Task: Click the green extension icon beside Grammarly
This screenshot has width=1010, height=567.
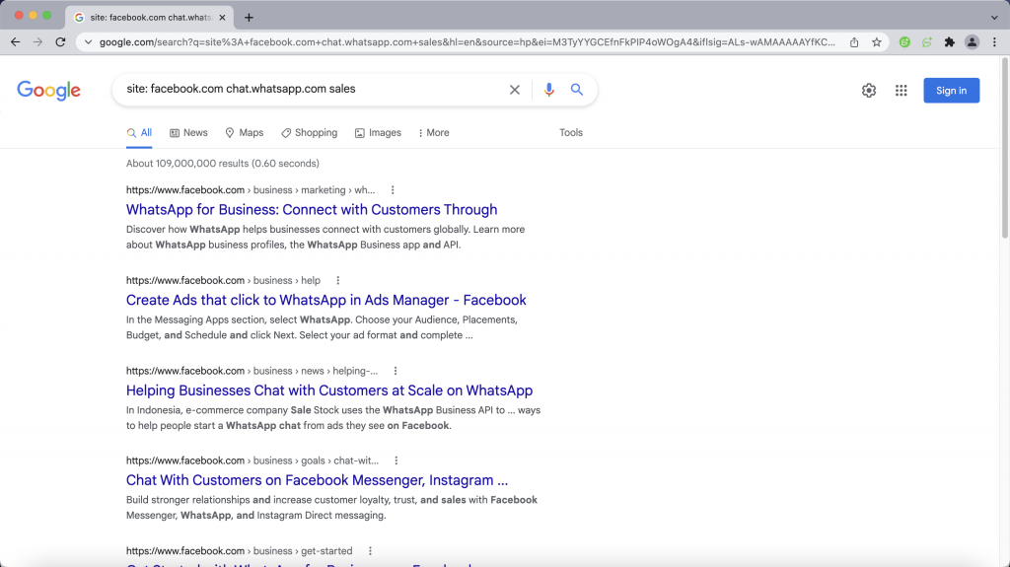Action: coord(927,41)
